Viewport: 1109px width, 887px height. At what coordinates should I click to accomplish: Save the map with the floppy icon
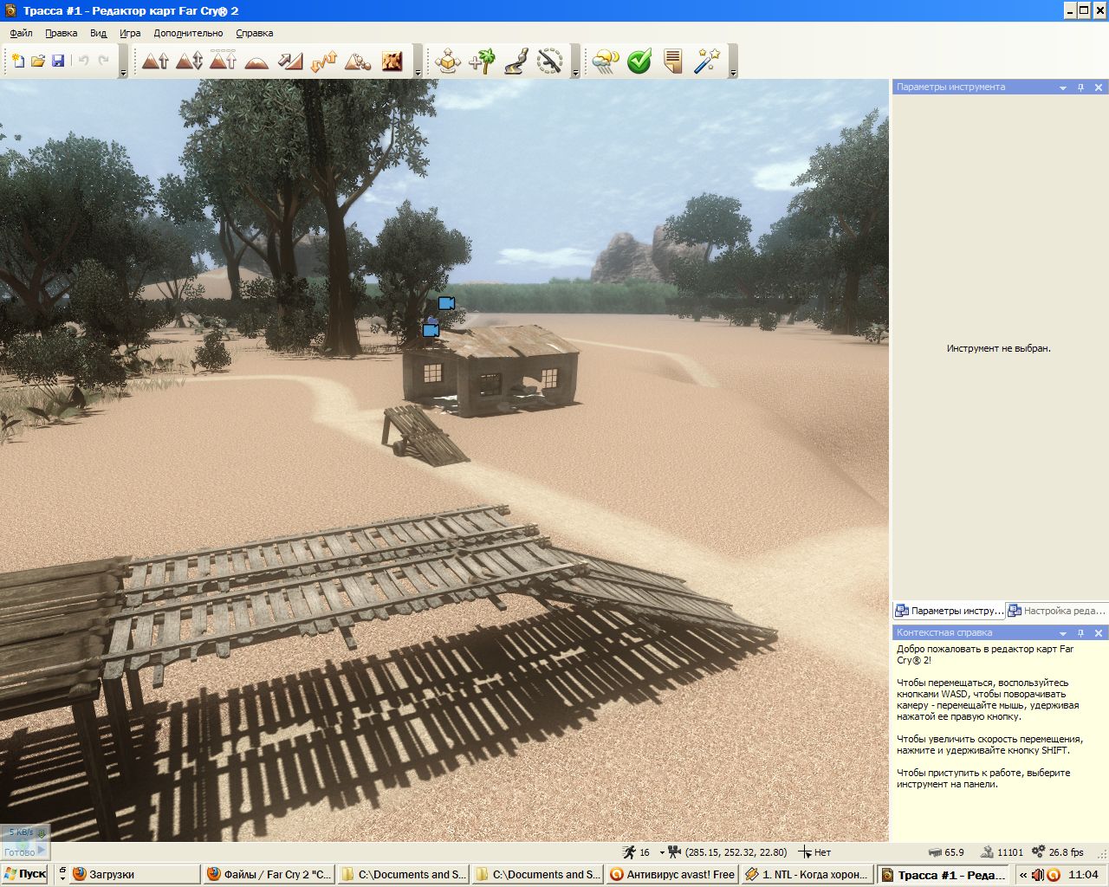pyautogui.click(x=58, y=61)
